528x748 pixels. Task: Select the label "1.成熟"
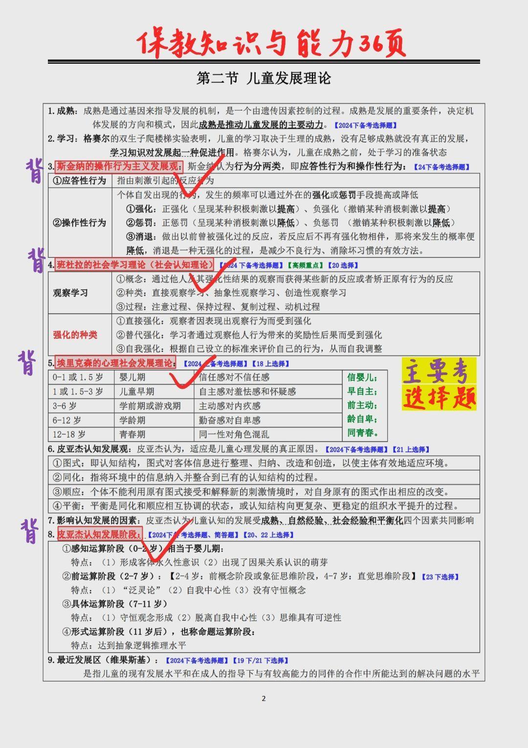[62, 111]
